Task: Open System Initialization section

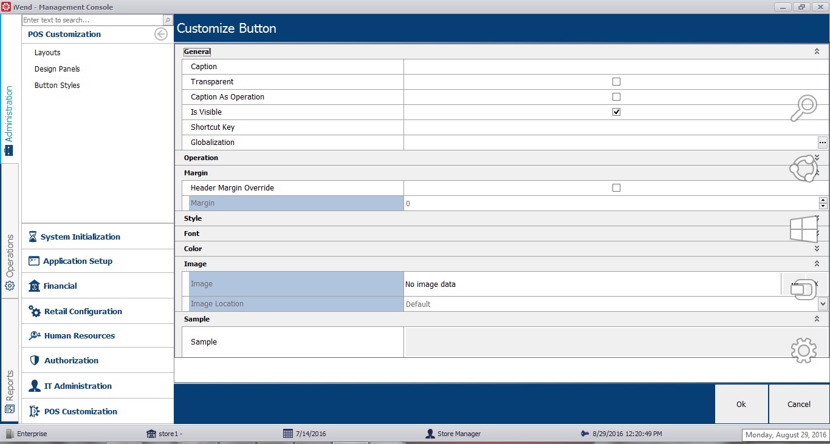Action: 80,237
